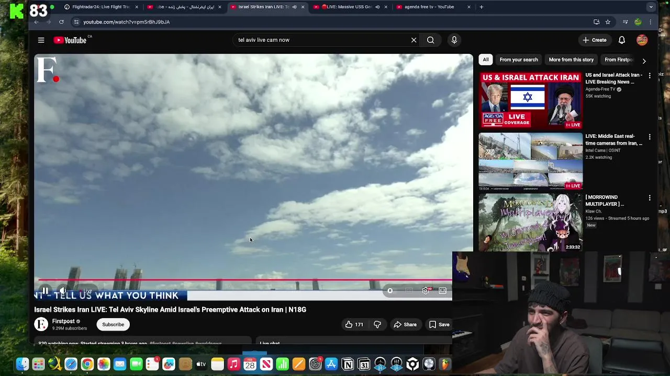Select the 'From Firstpost' chip
This screenshot has width=670, height=376.
tap(619, 60)
